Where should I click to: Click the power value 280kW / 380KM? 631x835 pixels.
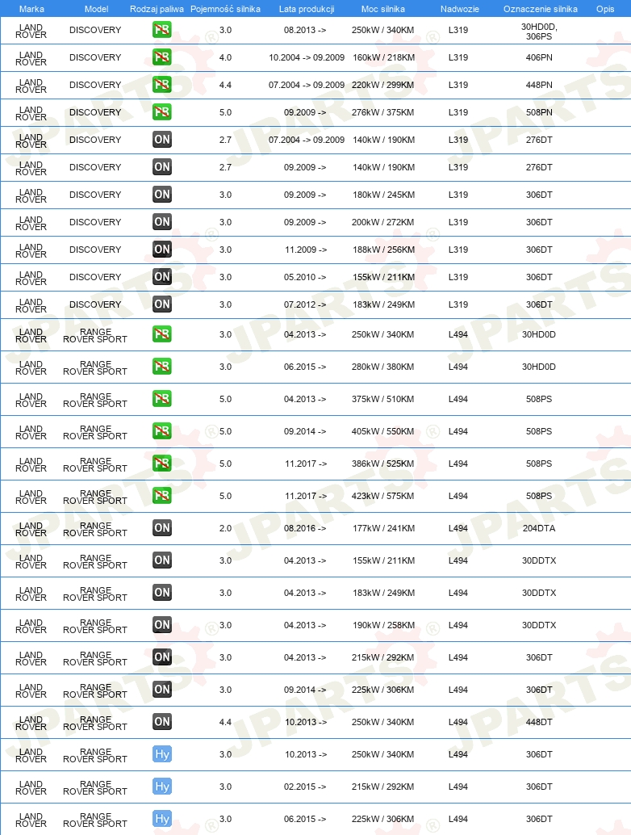click(383, 367)
